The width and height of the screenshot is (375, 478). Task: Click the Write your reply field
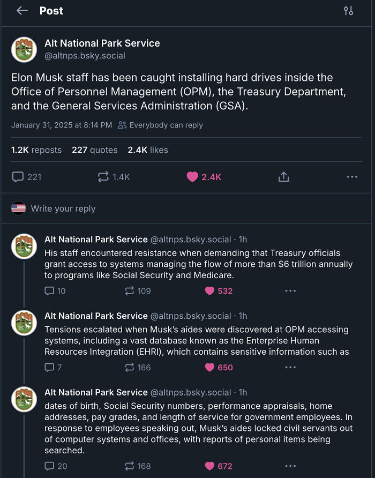coord(63,208)
